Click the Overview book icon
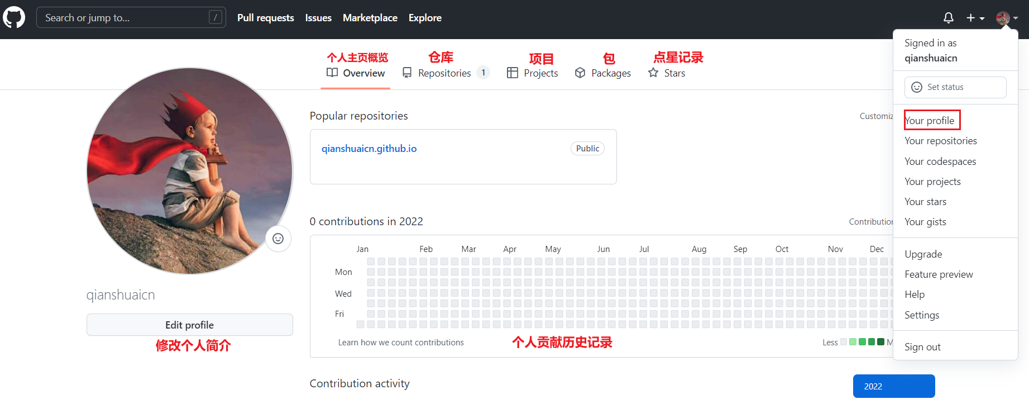Image resolution: width=1029 pixels, height=404 pixels. tap(332, 73)
